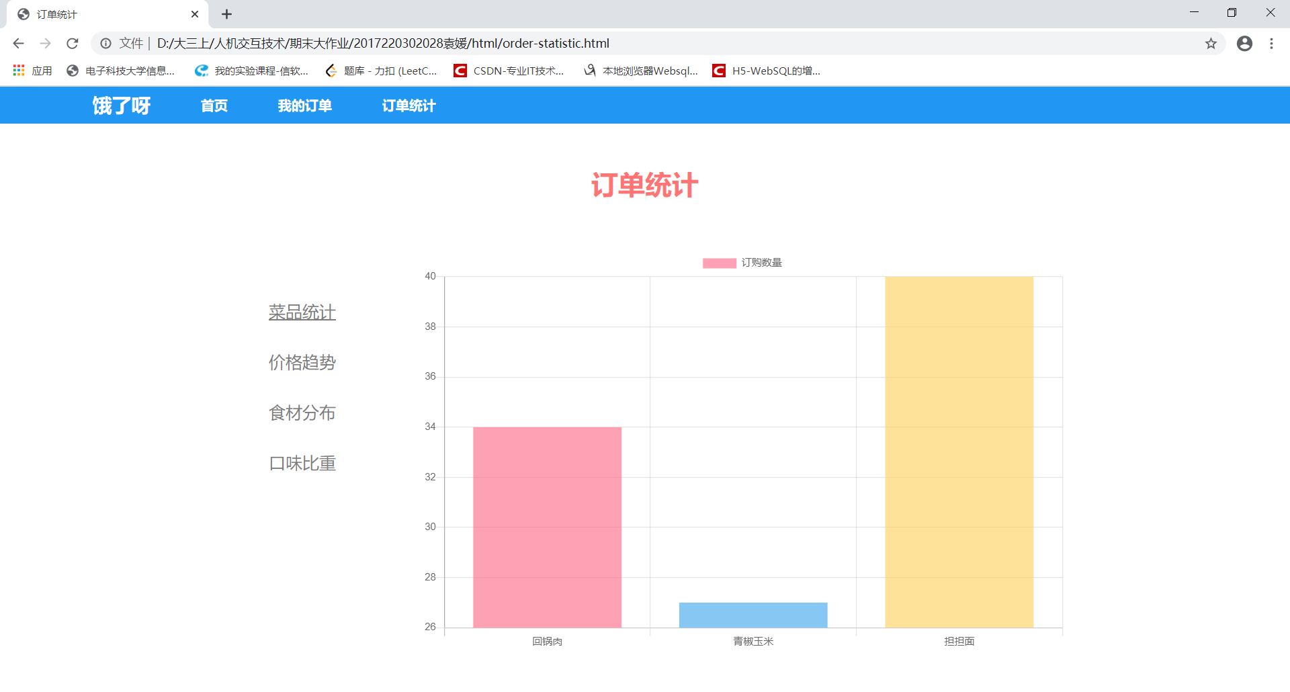Open the Chrome profile avatar menu
Screen dimensions: 1290x692
click(1245, 43)
